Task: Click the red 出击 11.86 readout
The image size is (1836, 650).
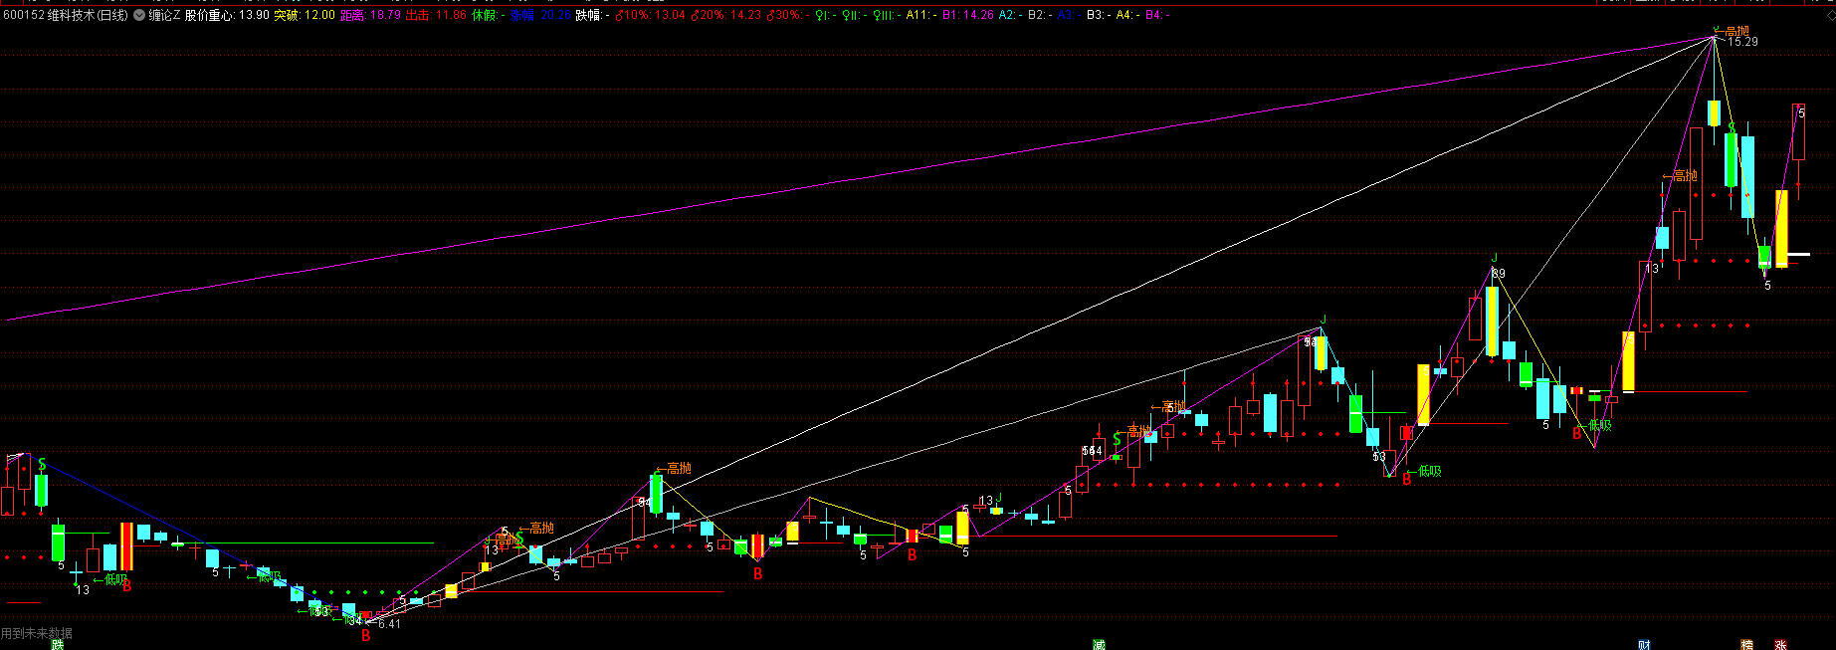Action: click(436, 16)
